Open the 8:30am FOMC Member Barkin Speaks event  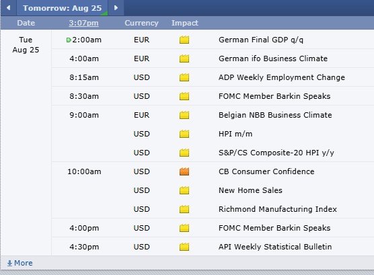coord(274,96)
